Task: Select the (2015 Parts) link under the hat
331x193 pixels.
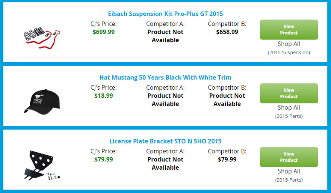Action: [x=289, y=116]
